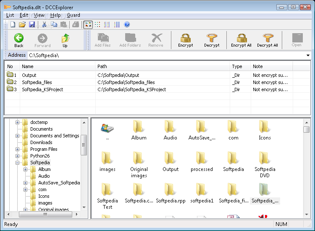Expand the Program Files tree node
315x231 pixels.
pyautogui.click(x=18, y=149)
